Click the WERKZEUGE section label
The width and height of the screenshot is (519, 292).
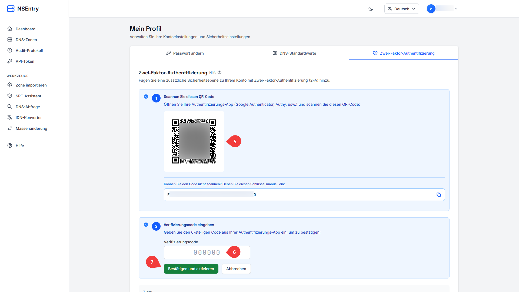point(17,76)
